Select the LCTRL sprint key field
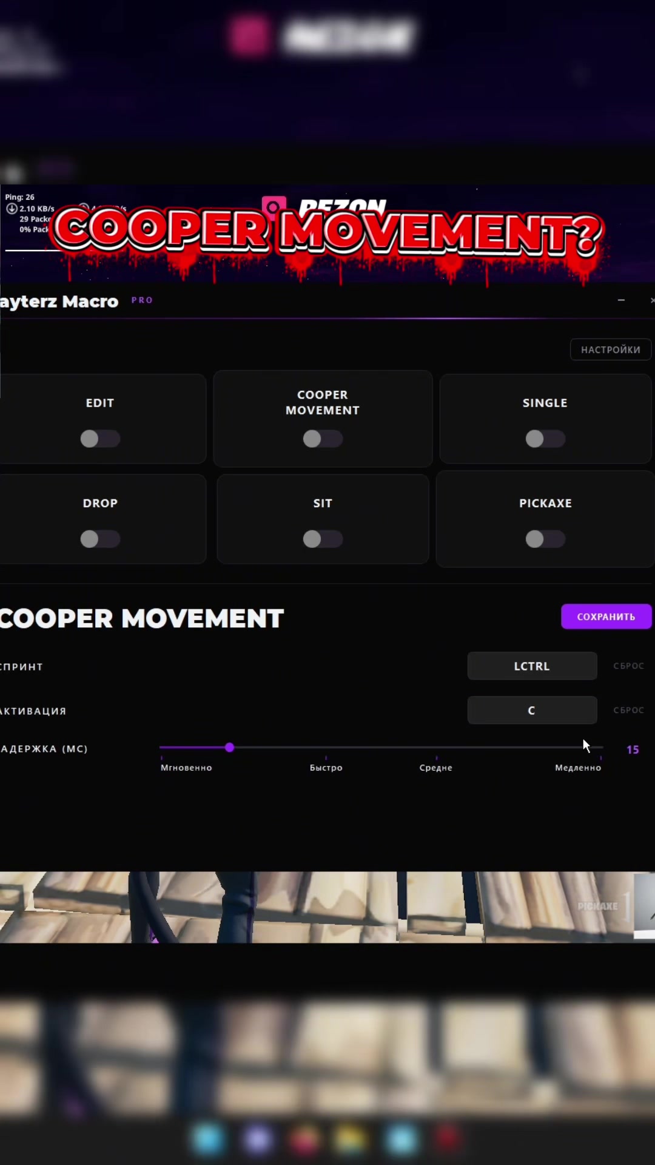Screen dimensions: 655x1165 click(x=532, y=666)
